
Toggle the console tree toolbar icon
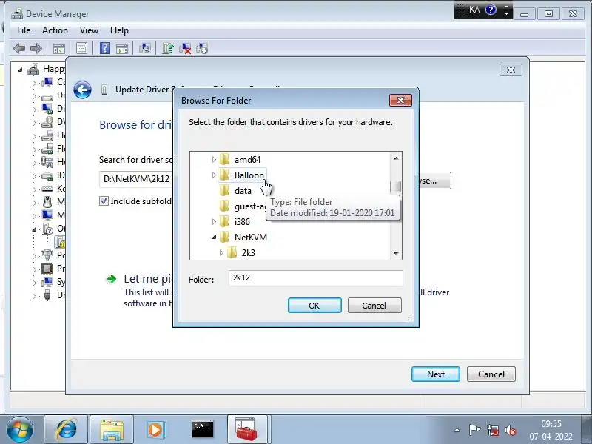[59, 48]
